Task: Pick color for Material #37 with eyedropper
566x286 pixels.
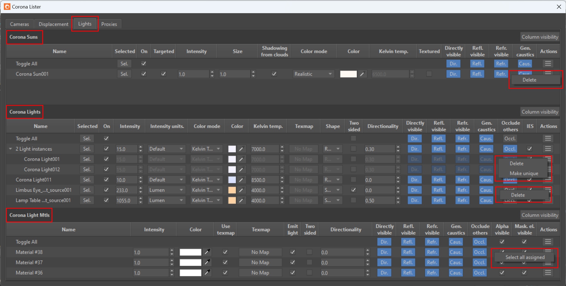Action: coord(207,262)
